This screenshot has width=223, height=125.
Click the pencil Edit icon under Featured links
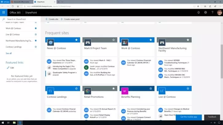8,68
